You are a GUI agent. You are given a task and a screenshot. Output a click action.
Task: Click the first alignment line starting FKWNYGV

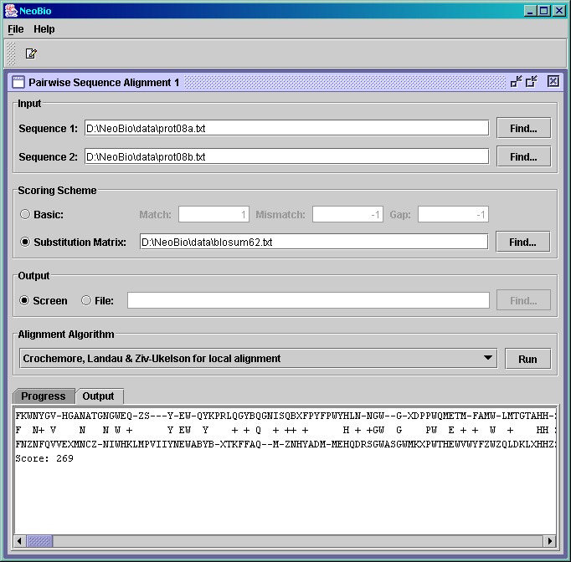click(285, 416)
